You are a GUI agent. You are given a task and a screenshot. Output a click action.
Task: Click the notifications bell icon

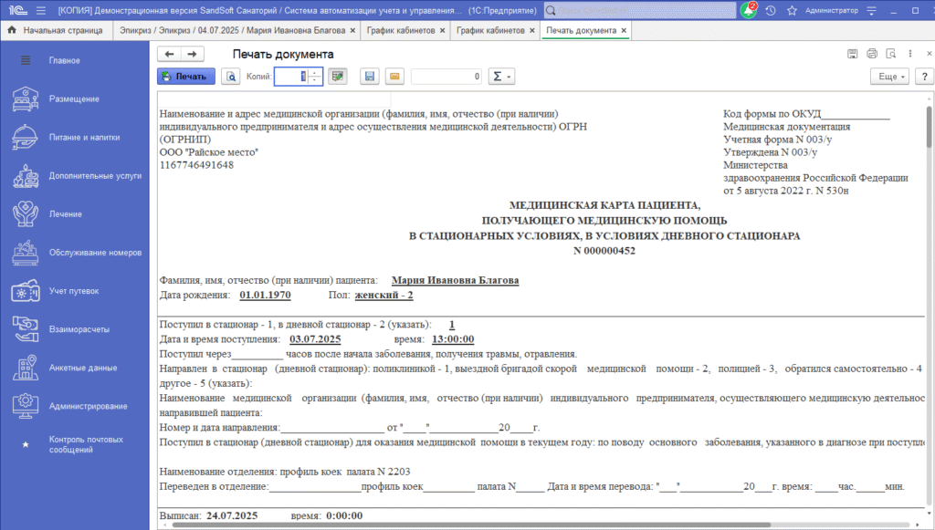[x=749, y=10]
